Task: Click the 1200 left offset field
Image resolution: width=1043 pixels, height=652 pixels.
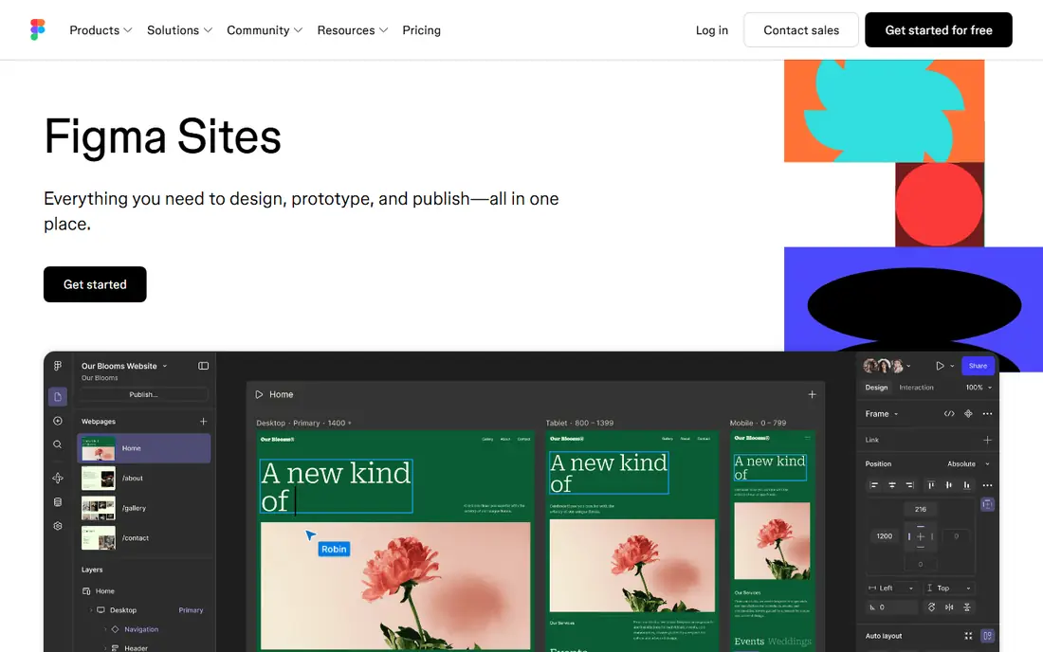Action: click(885, 536)
